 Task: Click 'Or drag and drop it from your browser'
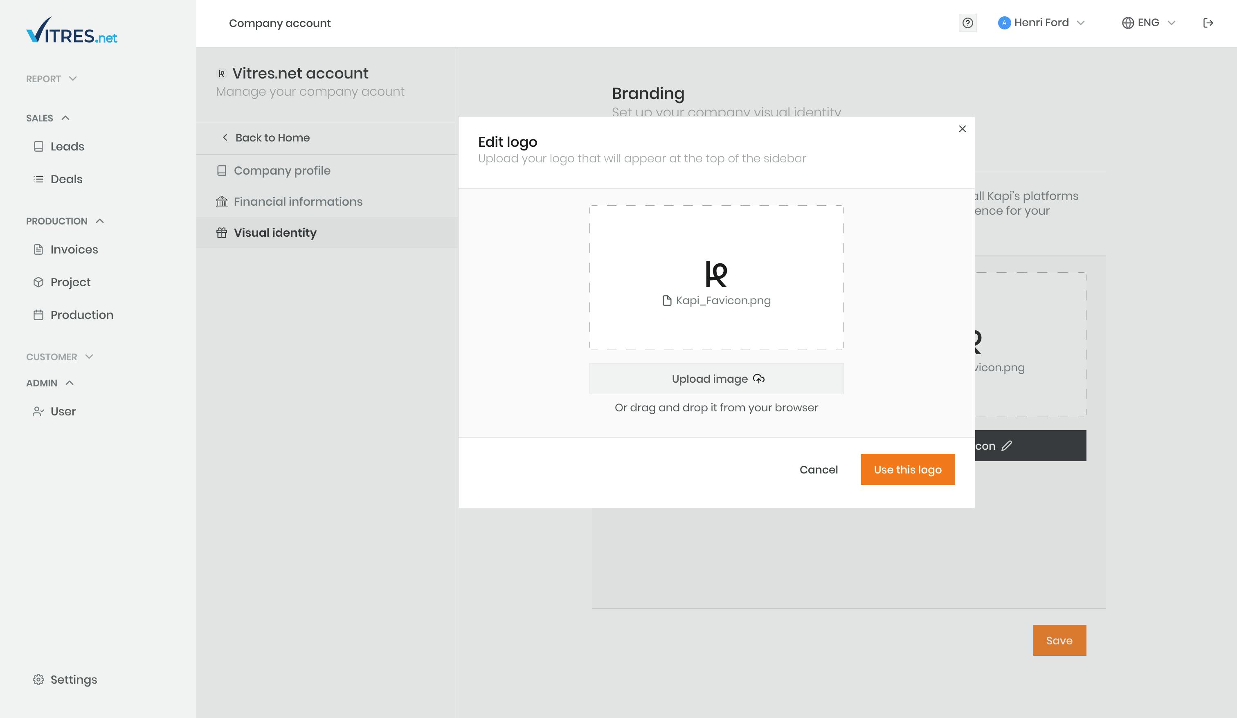(x=716, y=407)
